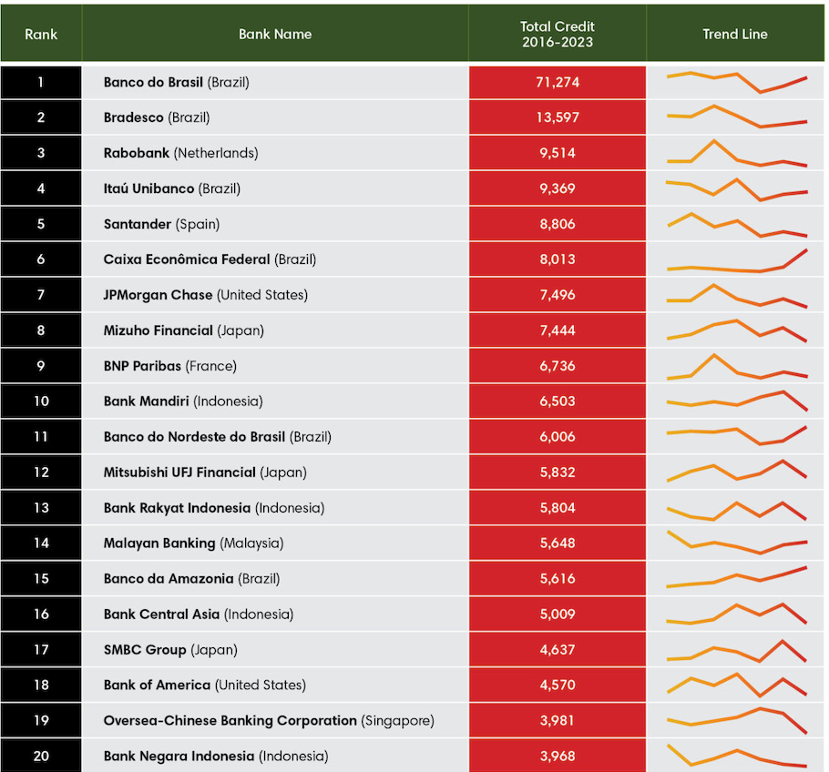Click the Rabobank (Netherlands) entry
829x772 pixels.
coord(180,153)
